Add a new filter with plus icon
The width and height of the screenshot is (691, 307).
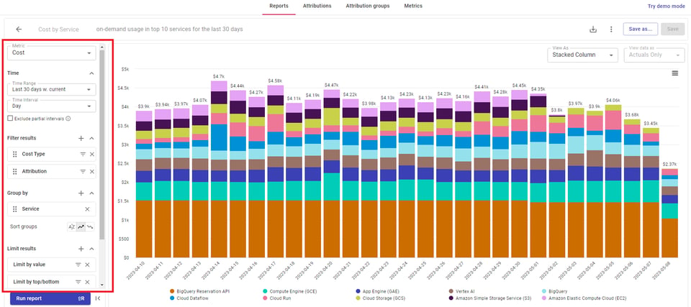click(81, 138)
